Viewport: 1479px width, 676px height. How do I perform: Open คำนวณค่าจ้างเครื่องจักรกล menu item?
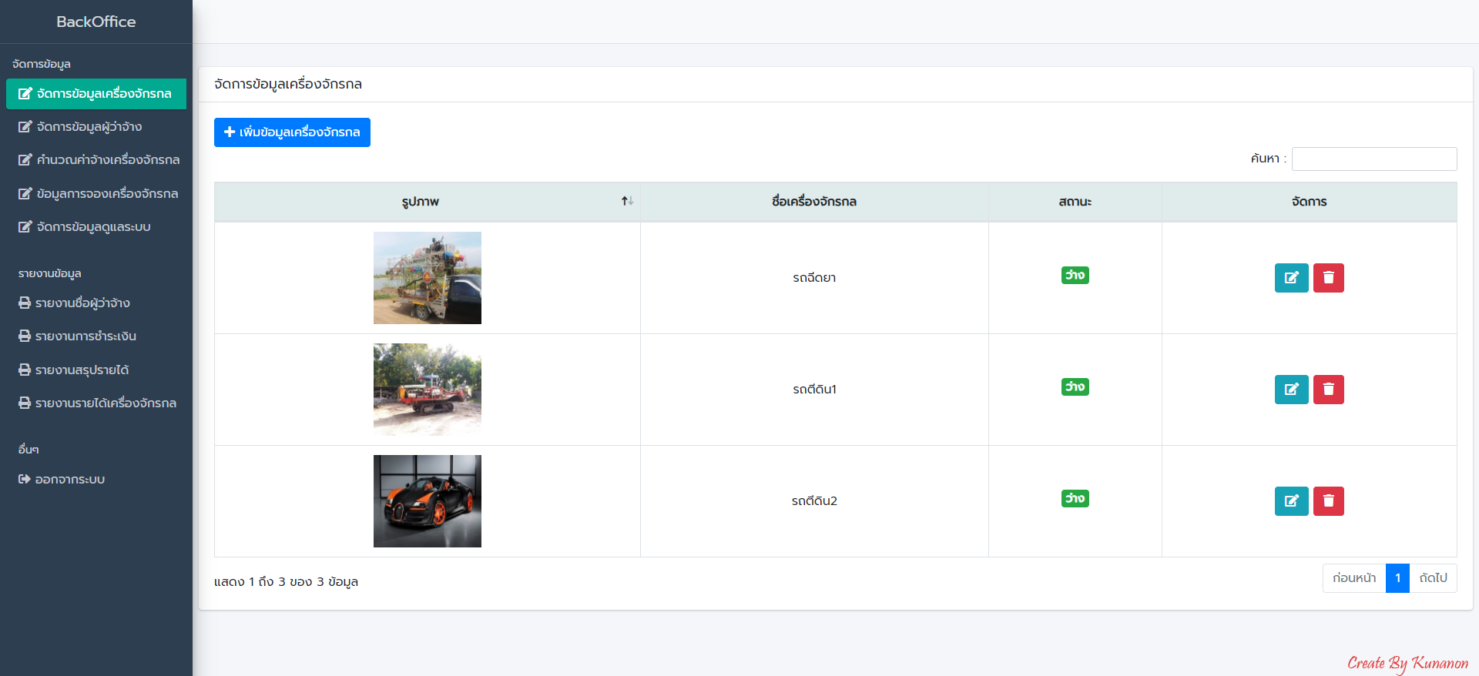(x=107, y=160)
